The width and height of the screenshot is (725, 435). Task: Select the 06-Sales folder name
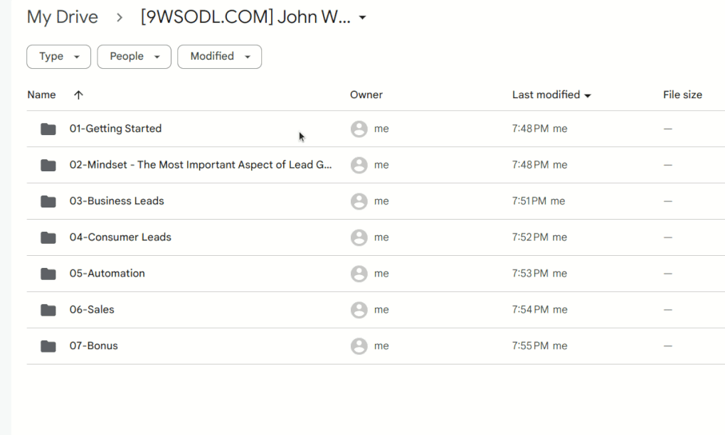[x=92, y=310]
